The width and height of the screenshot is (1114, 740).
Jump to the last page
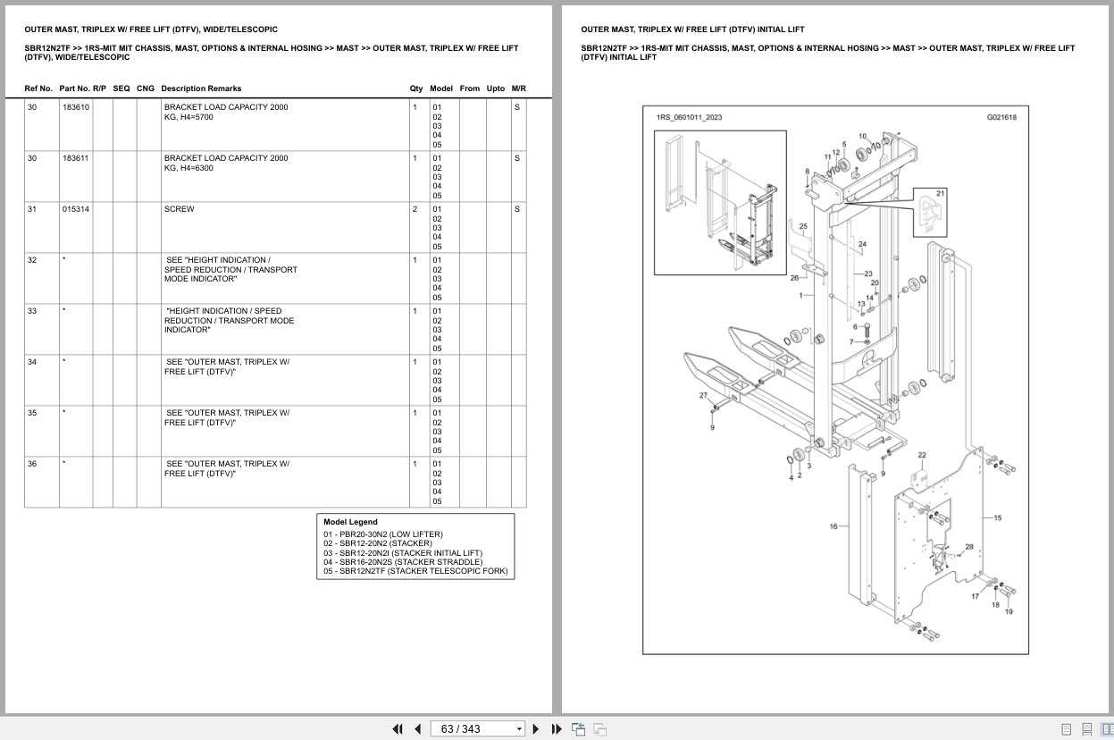tap(557, 728)
